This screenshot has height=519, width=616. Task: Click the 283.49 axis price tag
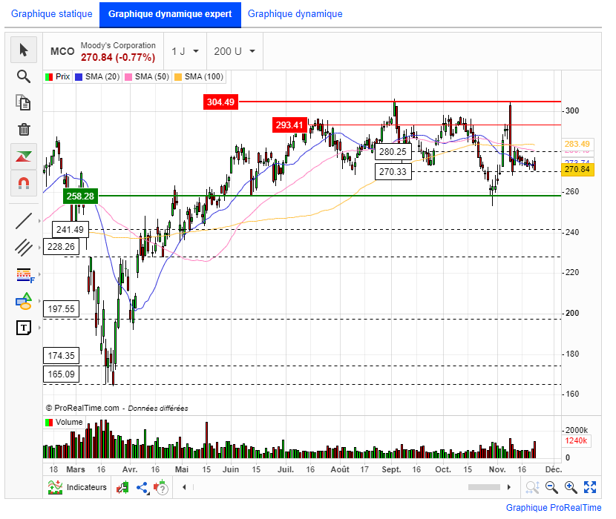coord(577,144)
